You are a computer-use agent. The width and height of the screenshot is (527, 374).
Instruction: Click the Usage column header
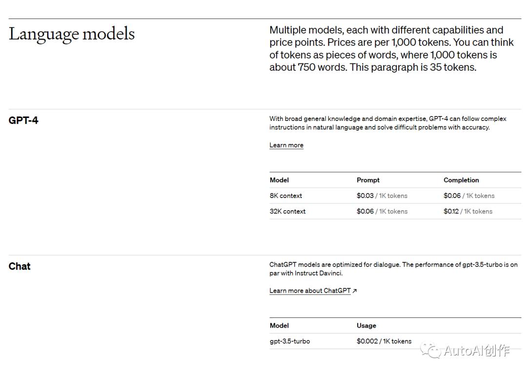coord(366,326)
